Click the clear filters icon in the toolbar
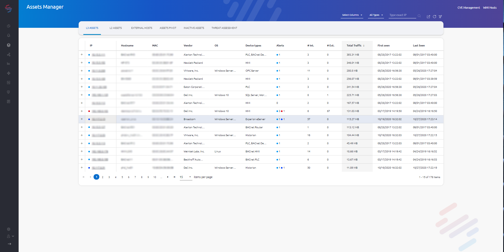 (440, 17)
